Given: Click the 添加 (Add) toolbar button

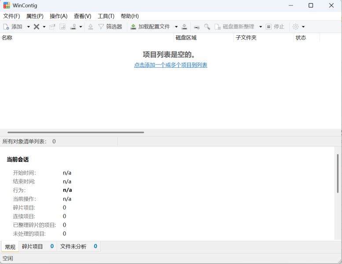Looking at the screenshot, I should pyautogui.click(x=13, y=27).
